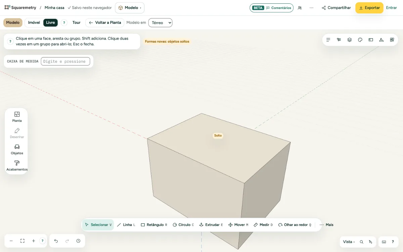Zoom in with the plus button
The height and width of the screenshot is (252, 403).
point(34,241)
